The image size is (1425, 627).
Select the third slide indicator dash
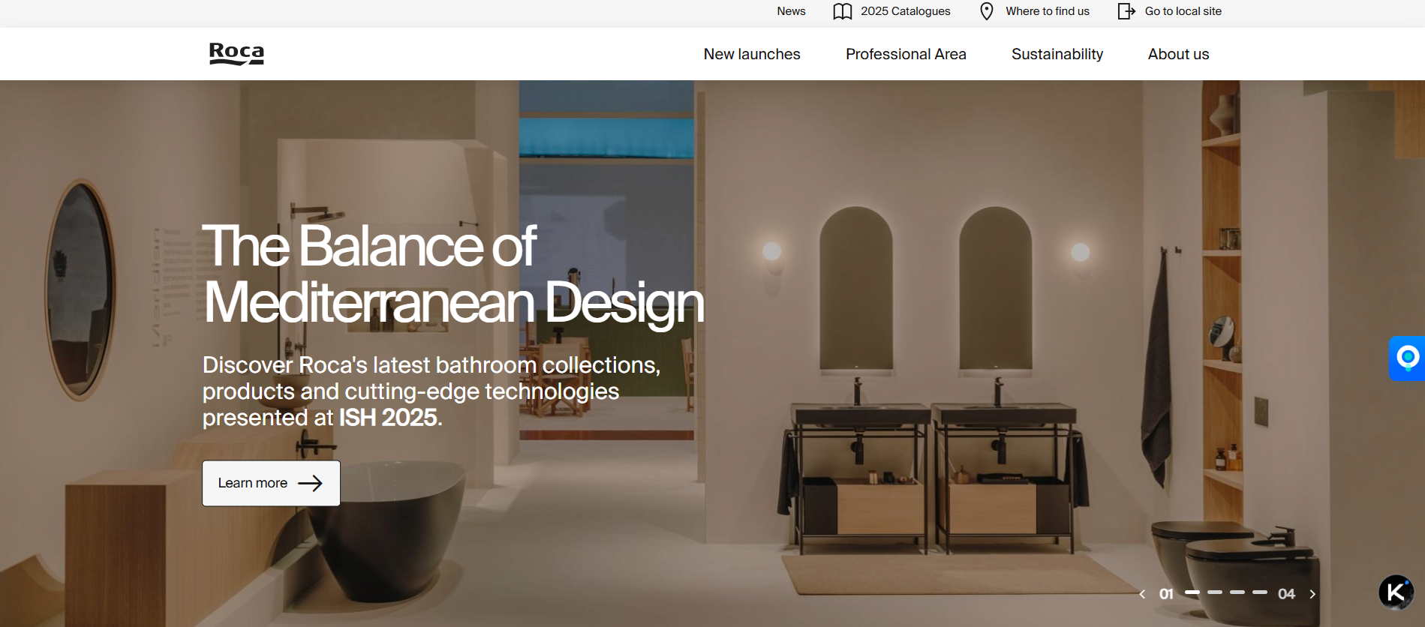(1237, 592)
